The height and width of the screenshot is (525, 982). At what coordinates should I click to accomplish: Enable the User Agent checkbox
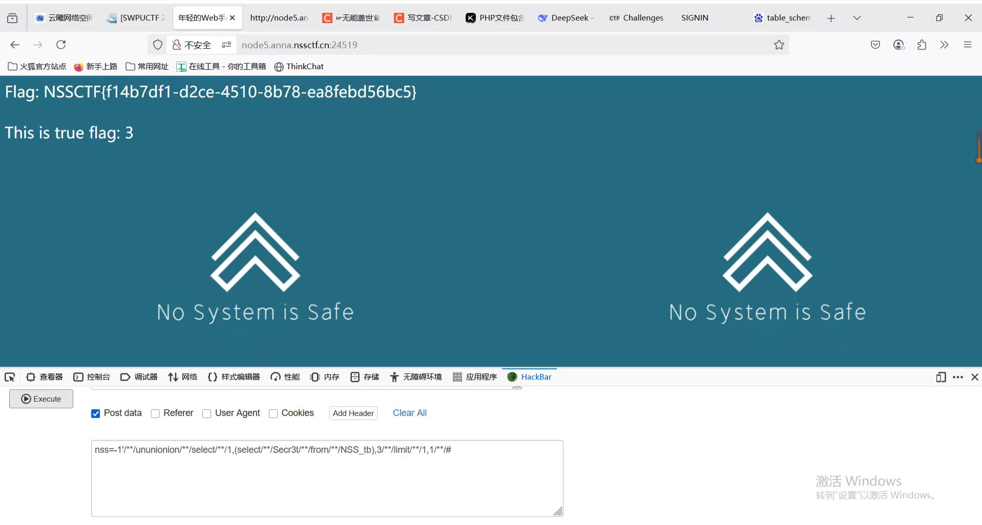point(206,414)
